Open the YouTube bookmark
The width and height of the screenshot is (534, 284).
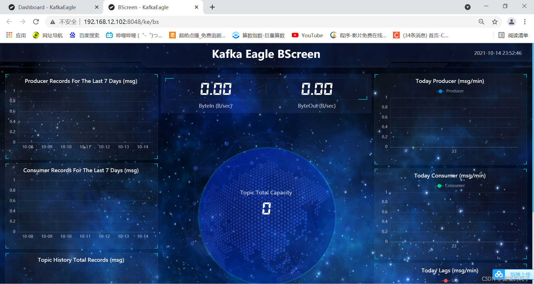pyautogui.click(x=307, y=35)
